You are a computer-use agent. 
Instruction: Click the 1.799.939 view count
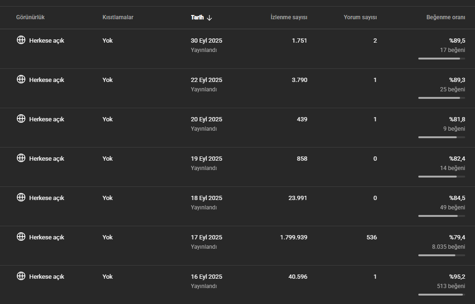(294, 237)
